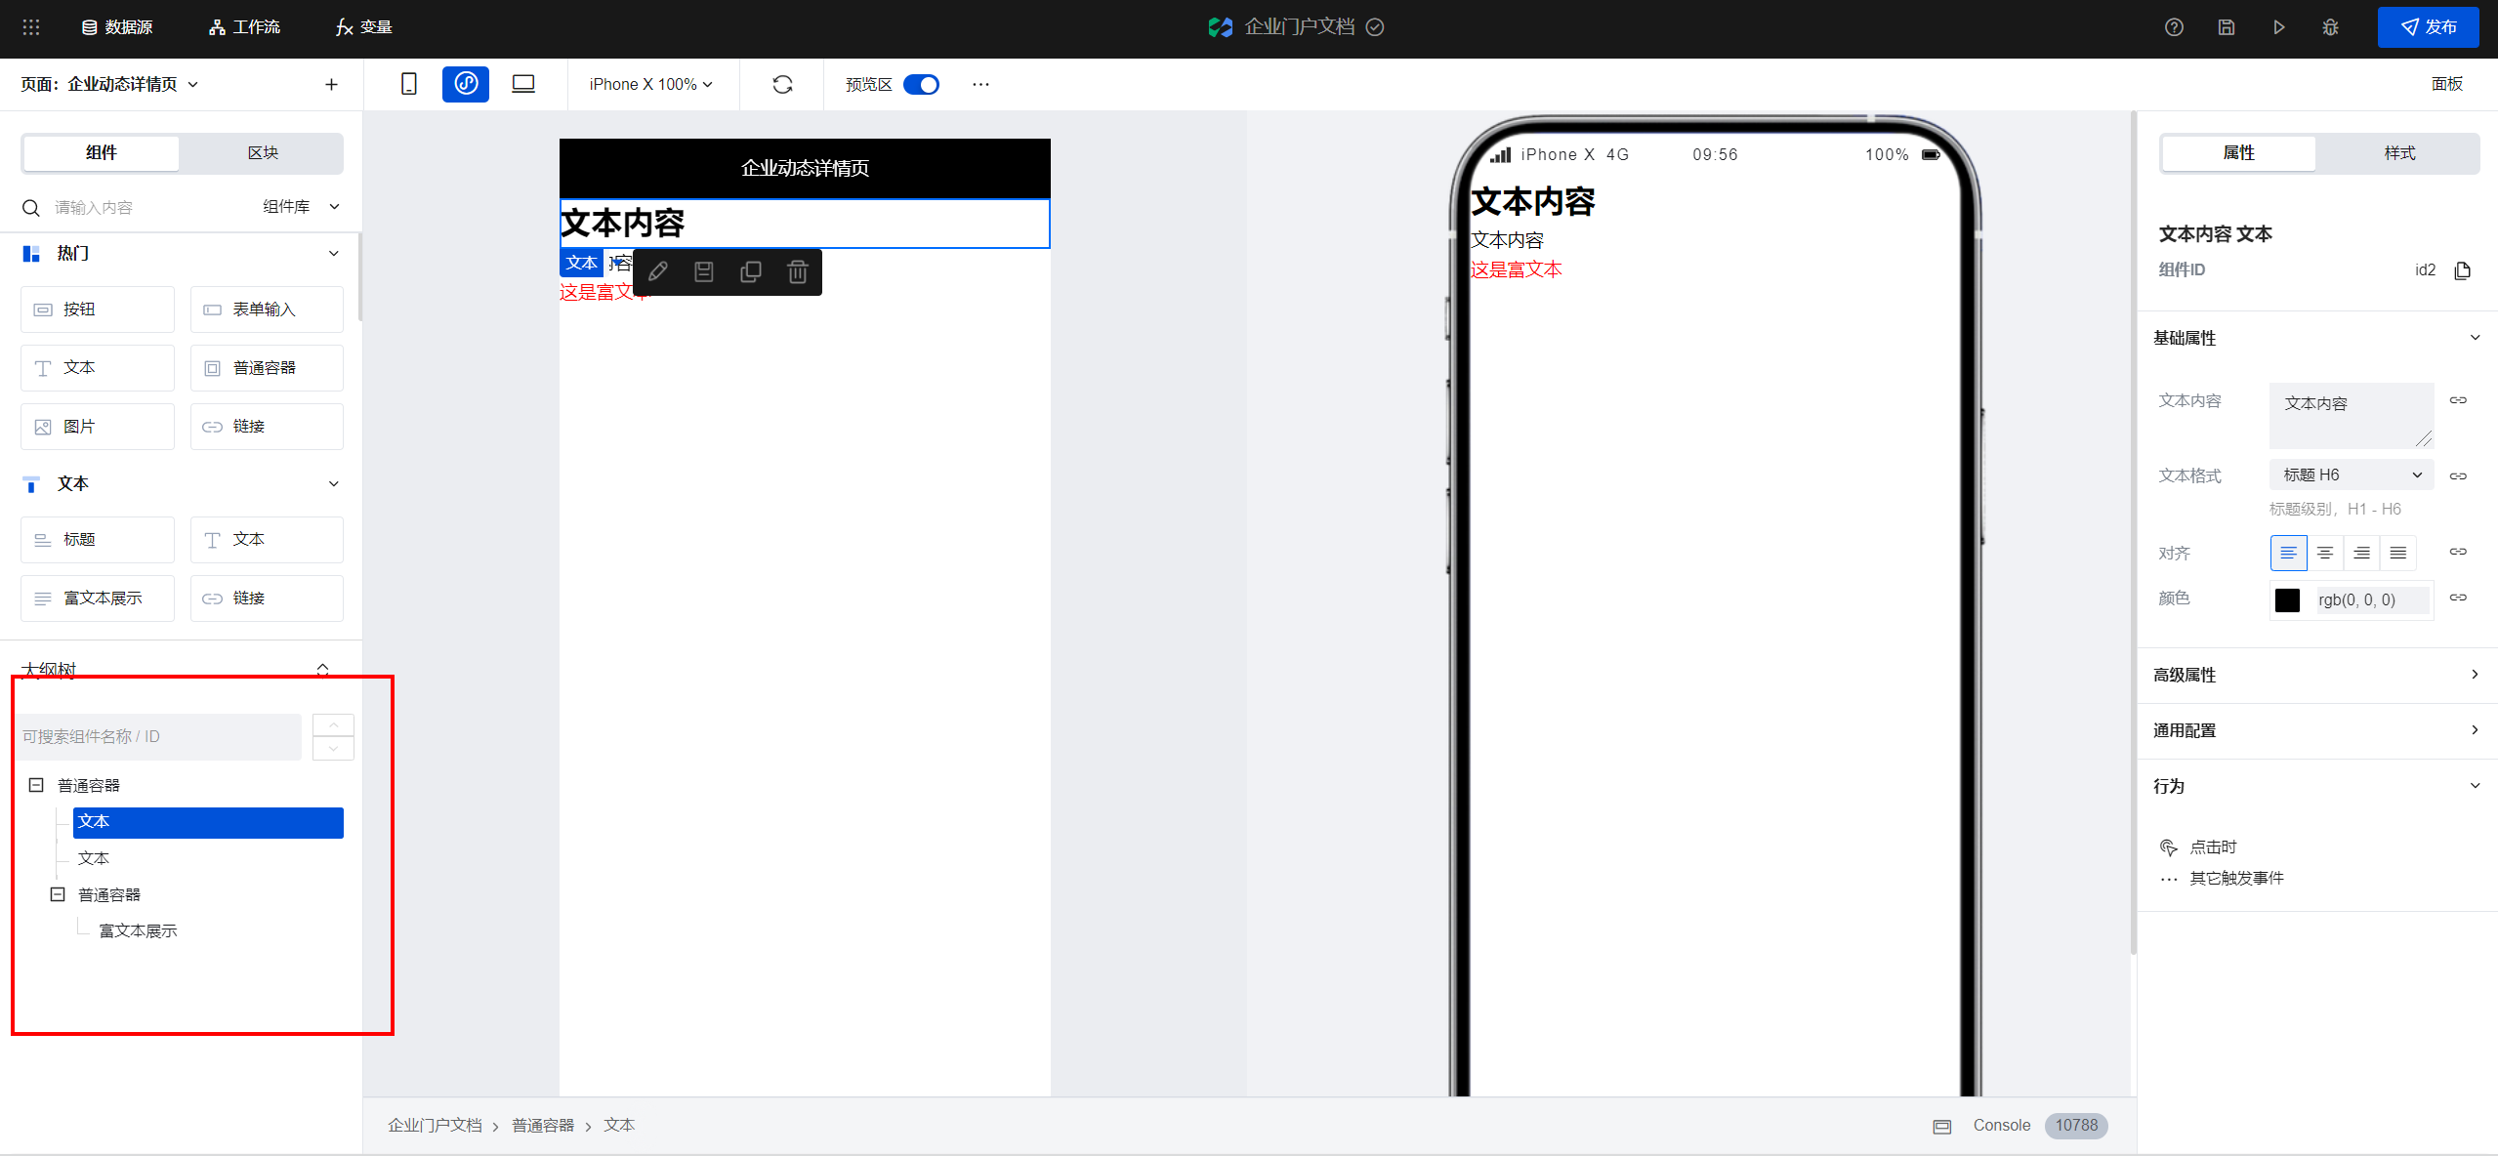Click the save disk icon in top bar
Image resolution: width=2498 pixels, height=1156 pixels.
[2226, 27]
